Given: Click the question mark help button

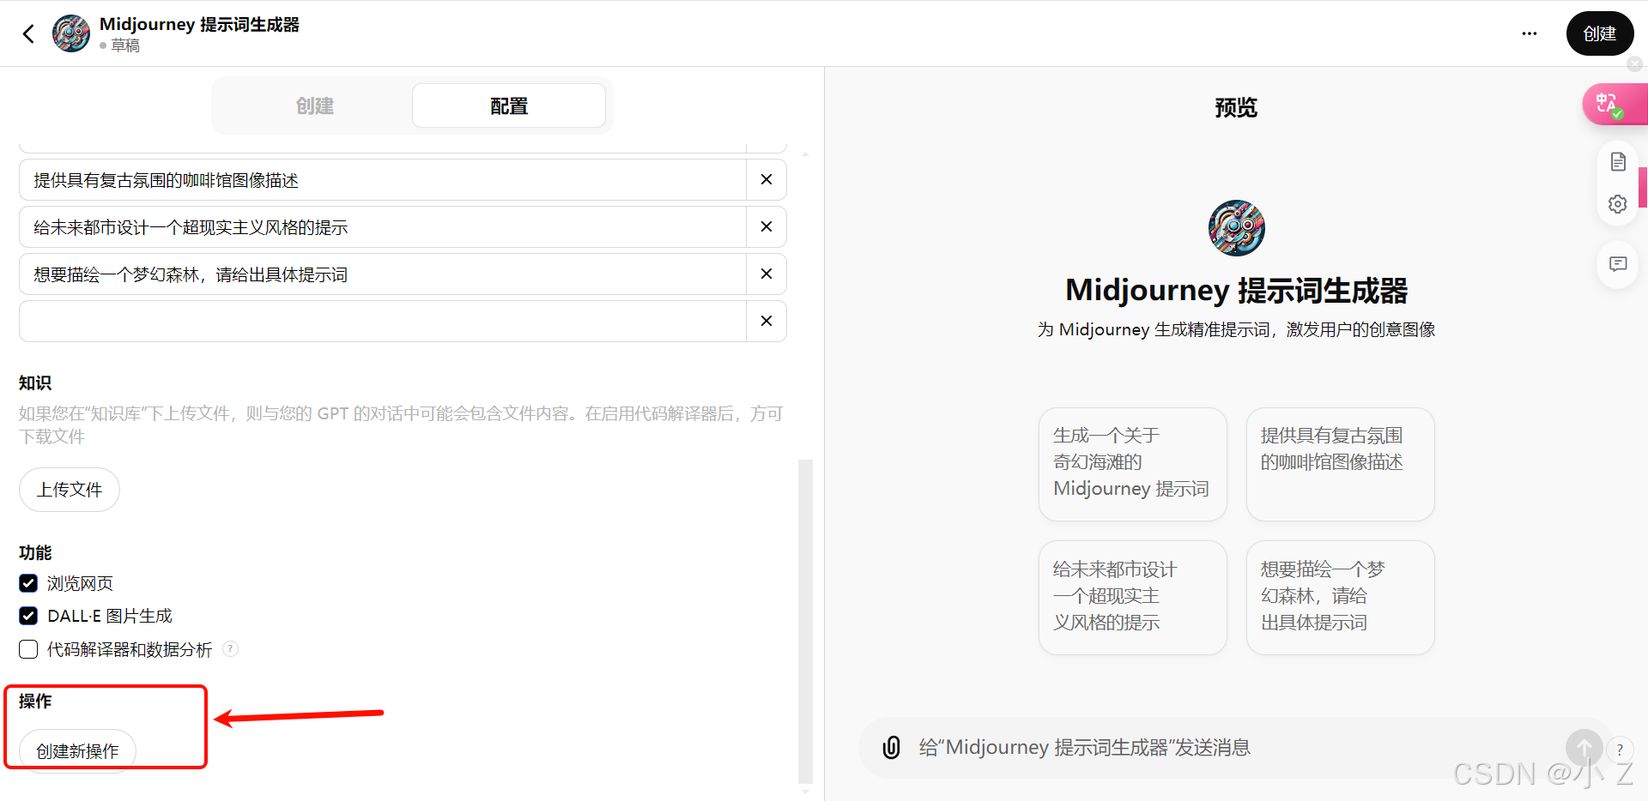Looking at the screenshot, I should (1620, 750).
